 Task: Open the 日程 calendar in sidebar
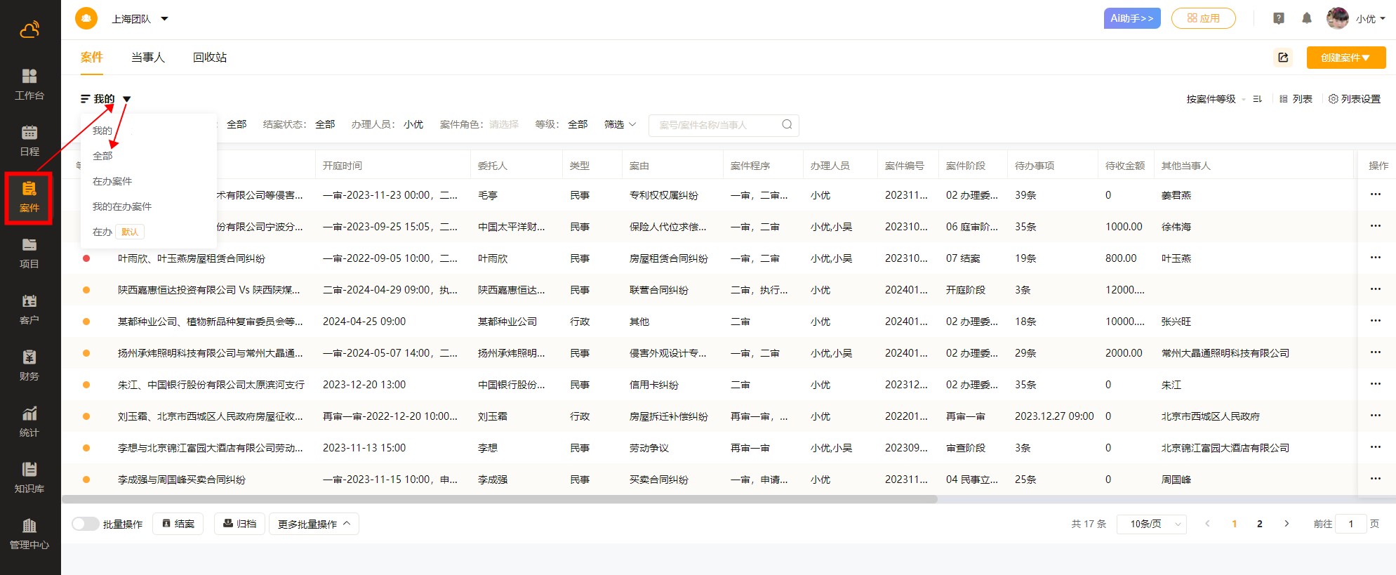(29, 140)
